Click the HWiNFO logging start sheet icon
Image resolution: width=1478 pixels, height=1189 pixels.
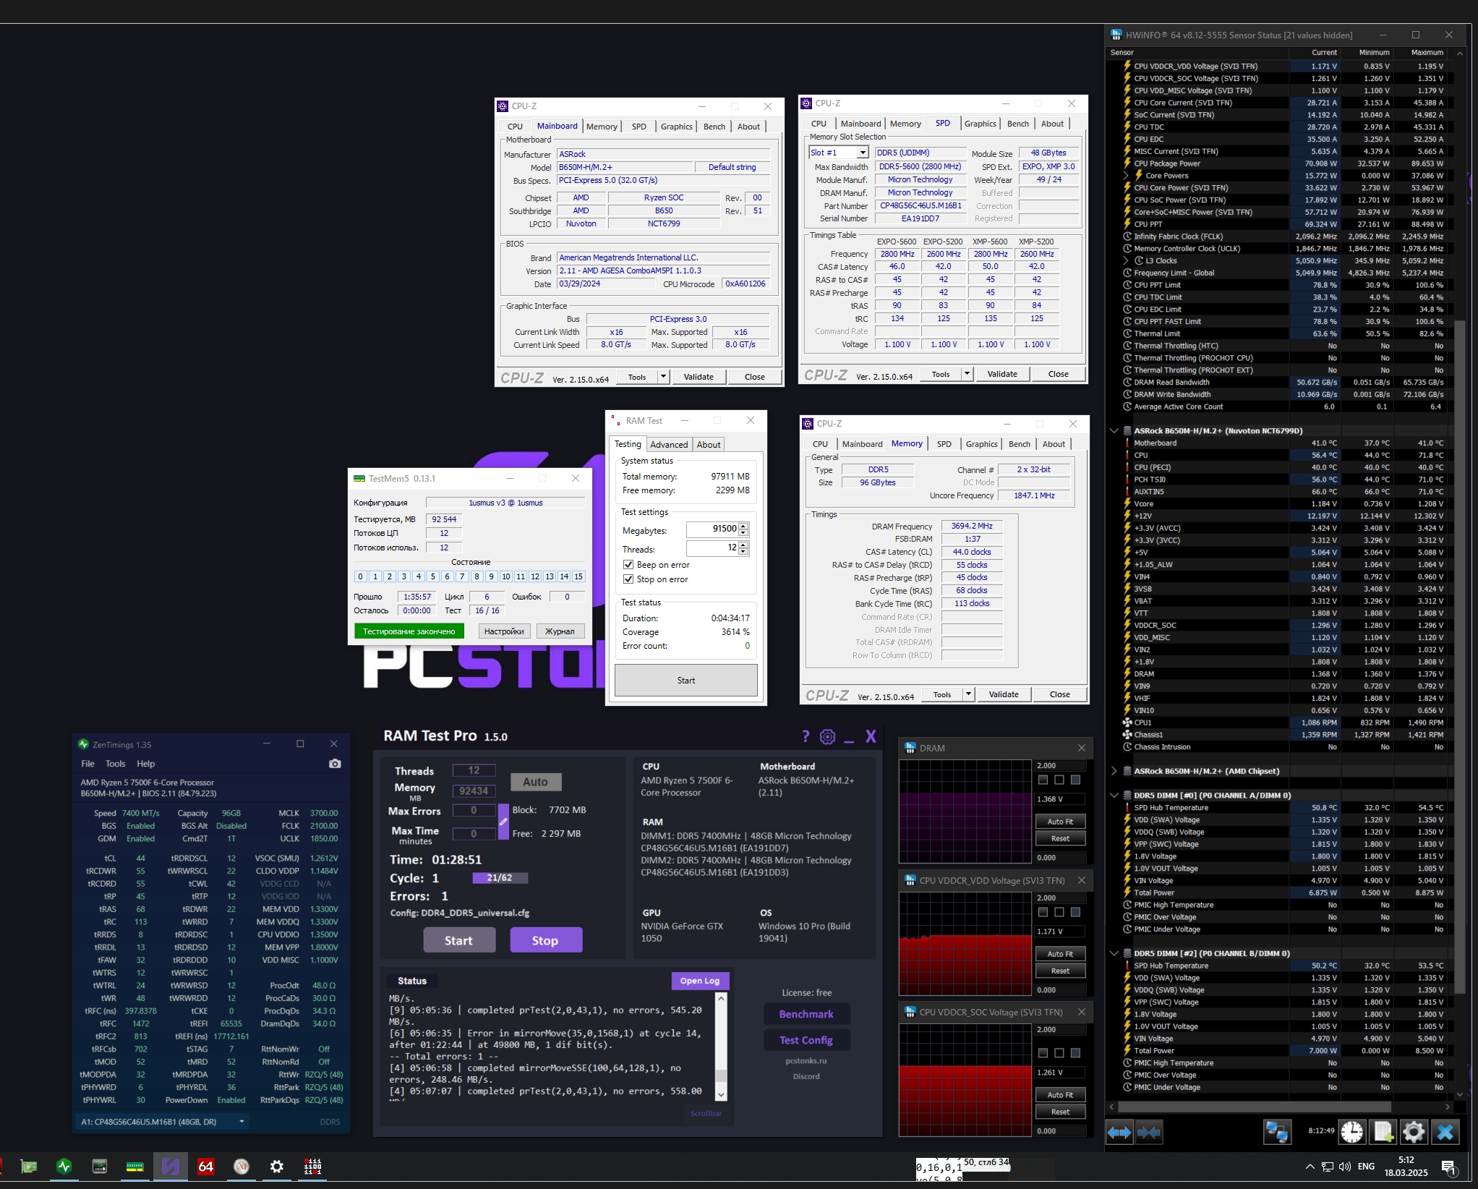tap(1383, 1132)
